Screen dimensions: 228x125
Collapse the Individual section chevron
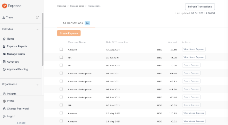point(37,29)
